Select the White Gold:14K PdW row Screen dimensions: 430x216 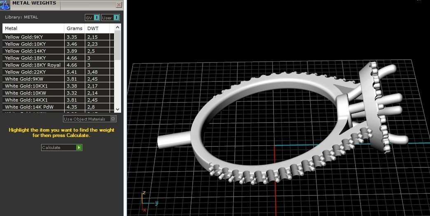click(x=58, y=107)
